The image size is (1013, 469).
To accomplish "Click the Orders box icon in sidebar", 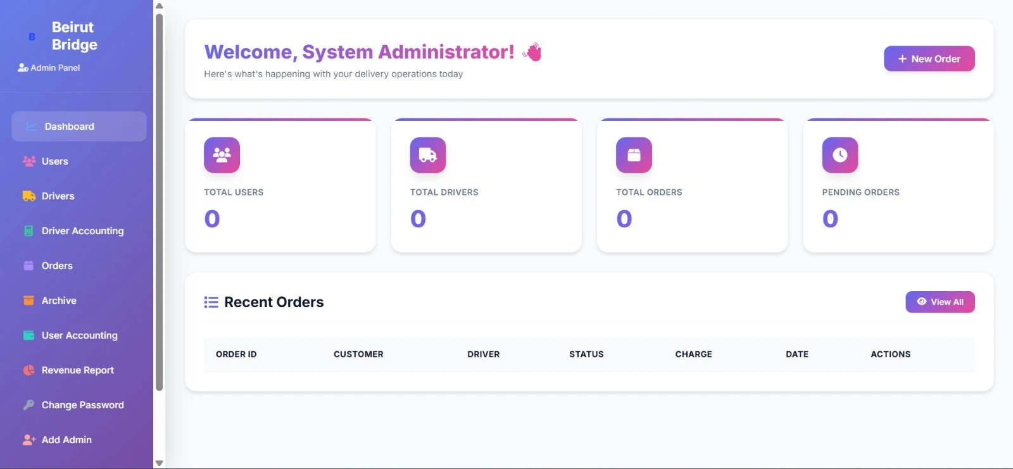I will pos(28,266).
